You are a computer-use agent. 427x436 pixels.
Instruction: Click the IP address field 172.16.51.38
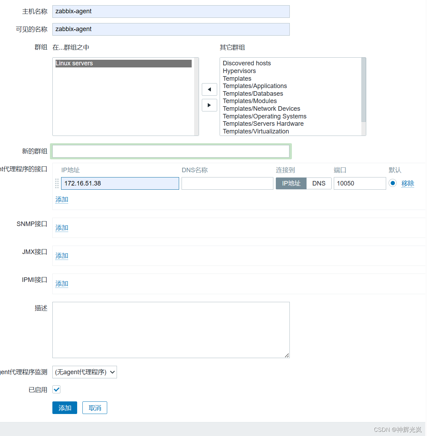click(120, 183)
